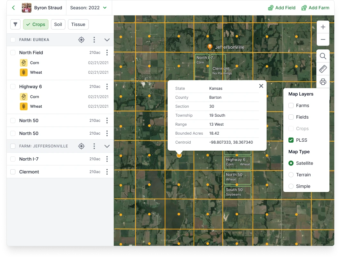This screenshot has width=341, height=259.
Task: Locate Farm Eureka with the target icon
Action: 81,40
